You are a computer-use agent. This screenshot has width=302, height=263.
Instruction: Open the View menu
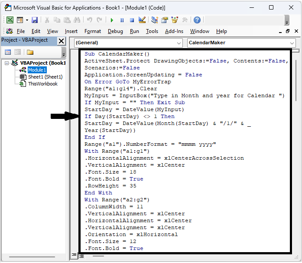tap(52, 31)
